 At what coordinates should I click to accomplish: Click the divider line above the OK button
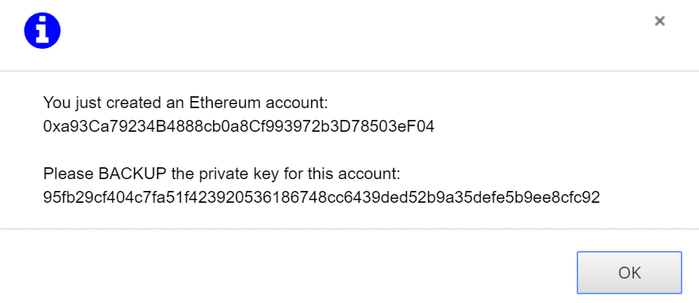[x=349, y=229]
